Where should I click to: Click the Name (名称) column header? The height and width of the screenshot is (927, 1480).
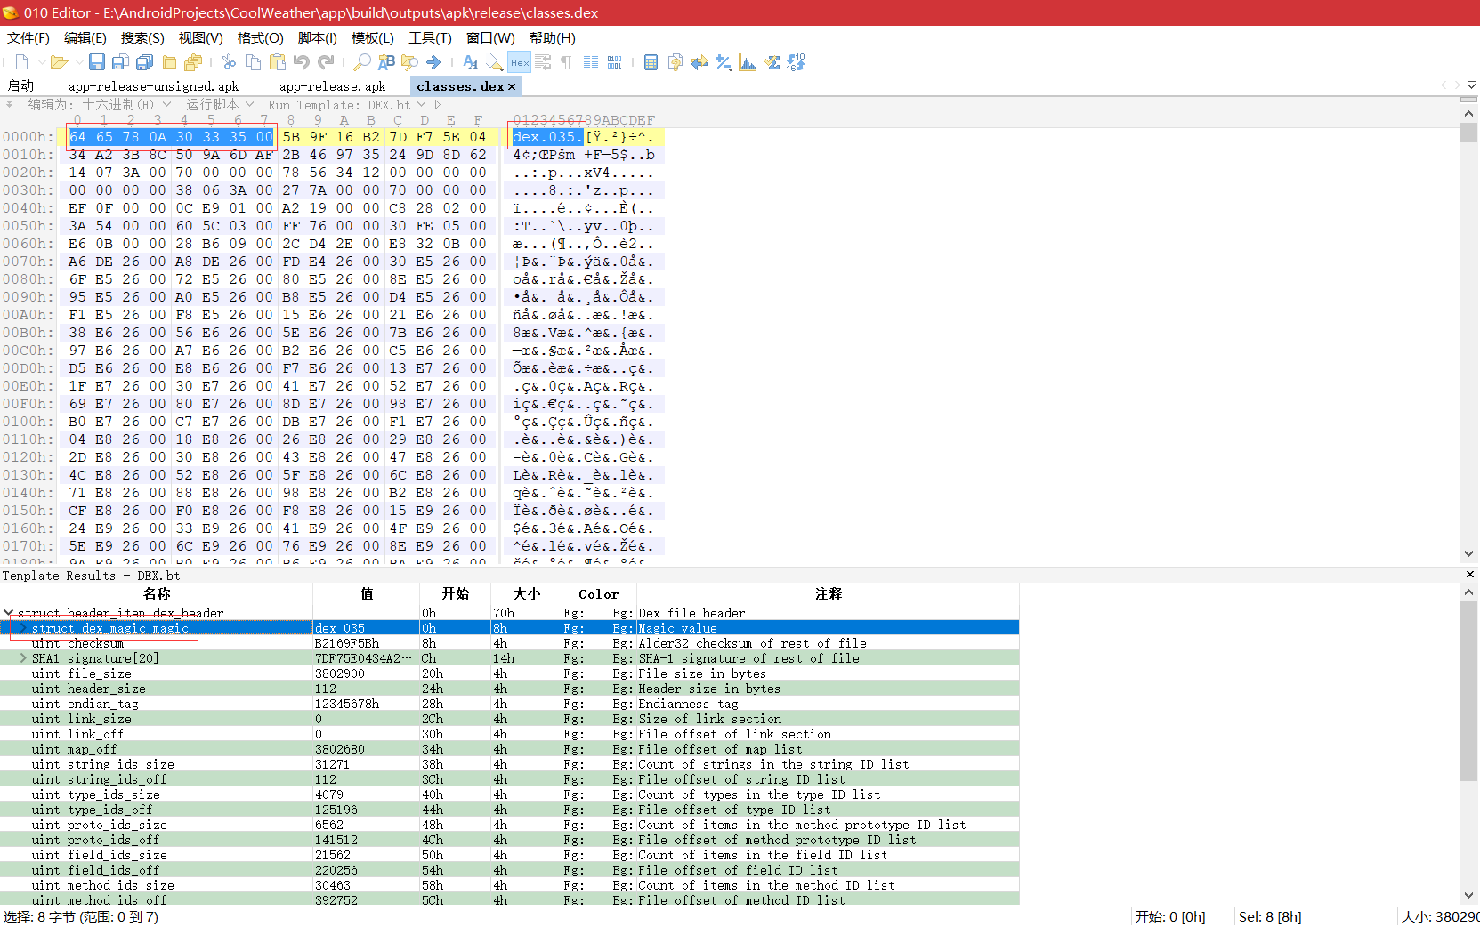point(157,593)
